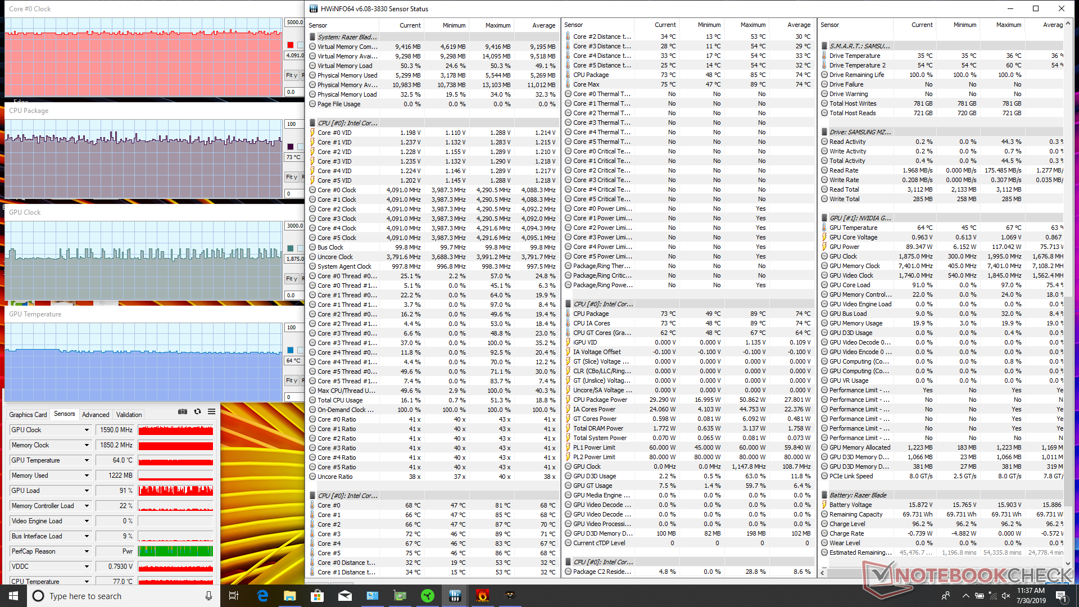Expand the PerfCap Reason dropdown

point(87,551)
